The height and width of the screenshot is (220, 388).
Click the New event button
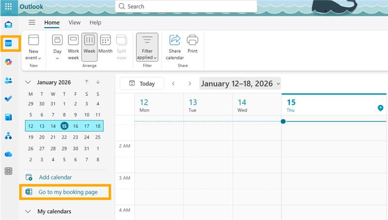pos(33,47)
